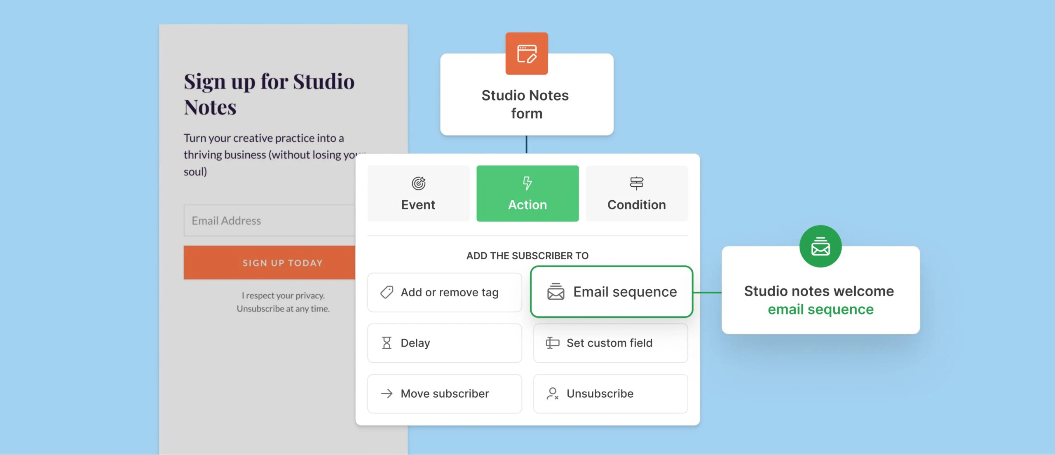Image resolution: width=1055 pixels, height=455 pixels.
Task: Click the envelope stack icon beside Email sequence
Action: click(556, 291)
